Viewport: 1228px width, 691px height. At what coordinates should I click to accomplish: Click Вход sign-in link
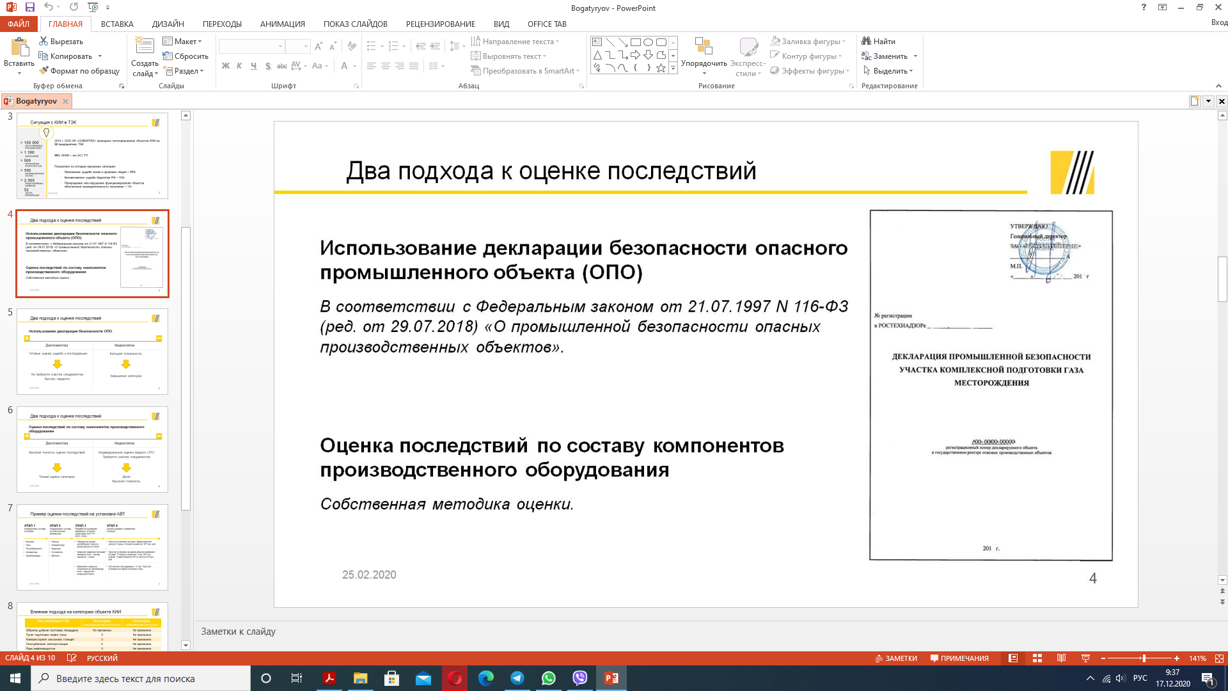pyautogui.click(x=1219, y=22)
